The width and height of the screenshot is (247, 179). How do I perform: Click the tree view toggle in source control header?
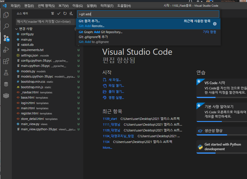click(x=53, y=14)
